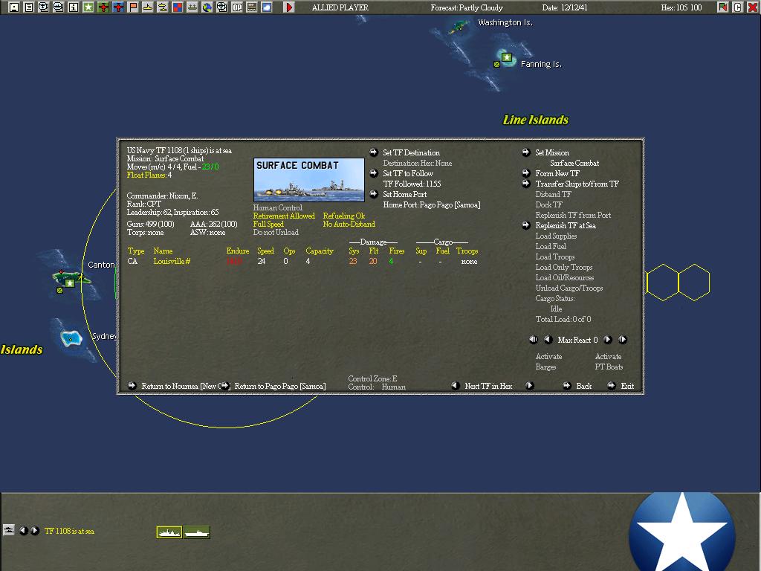Click Return to Pago Pago [Samoa]
This screenshot has height=571, width=761.
click(x=280, y=386)
